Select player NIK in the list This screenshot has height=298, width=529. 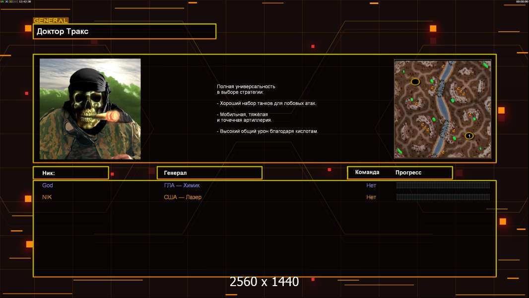click(x=47, y=197)
